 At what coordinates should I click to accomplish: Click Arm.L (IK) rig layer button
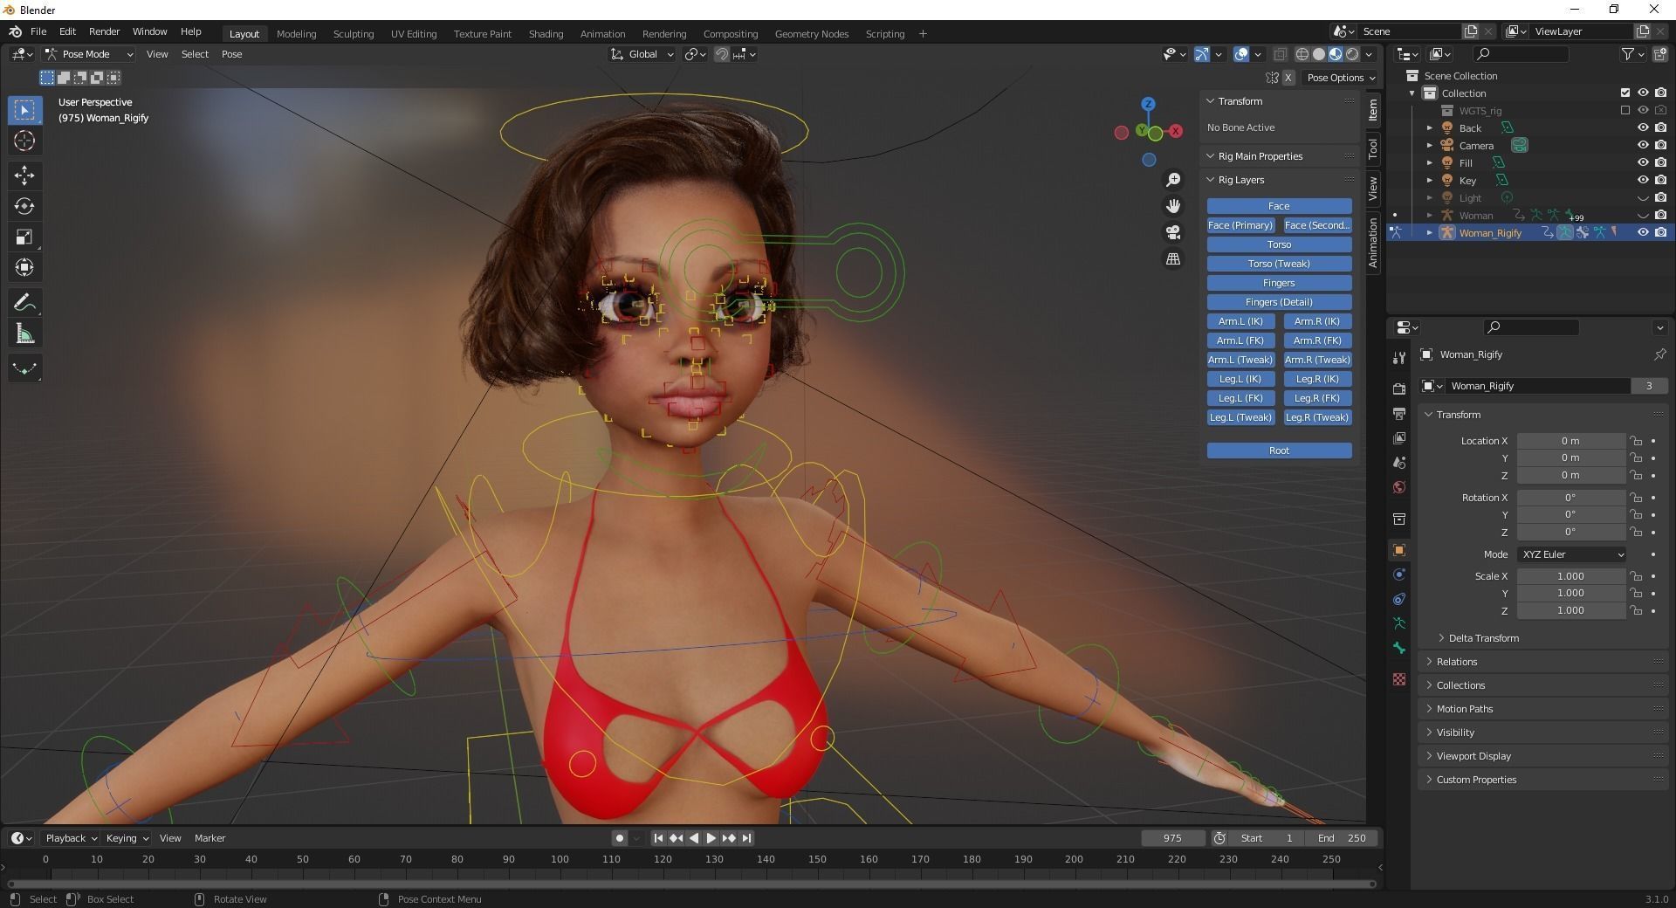1240,321
